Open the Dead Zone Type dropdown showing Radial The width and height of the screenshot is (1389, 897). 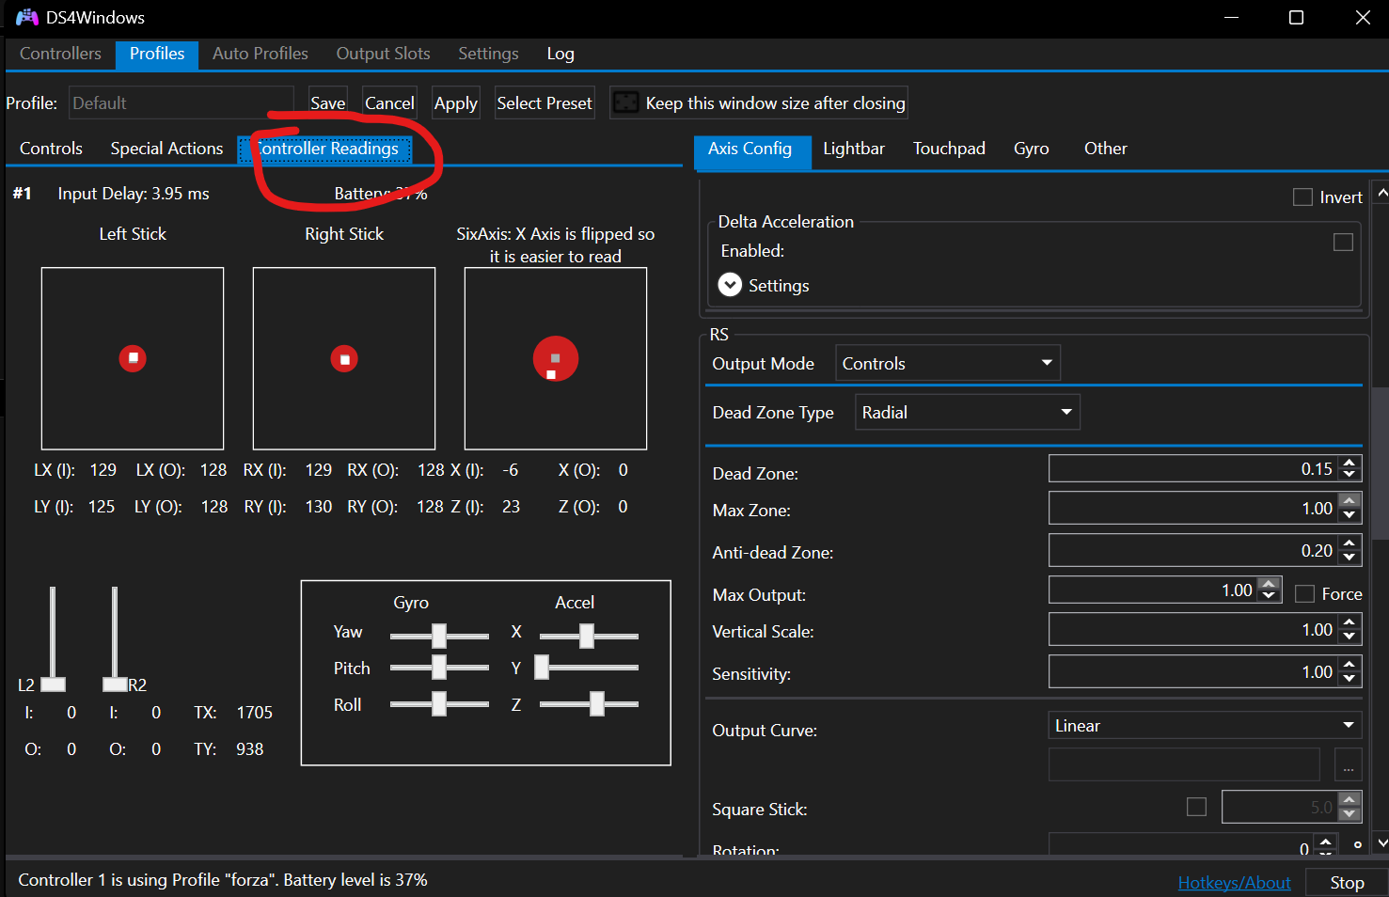pos(968,412)
